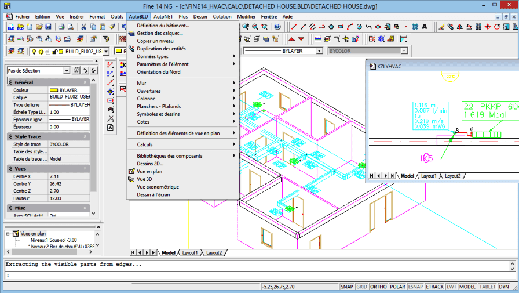
Task: Collapse the Général properties section
Action: [x=85, y=82]
